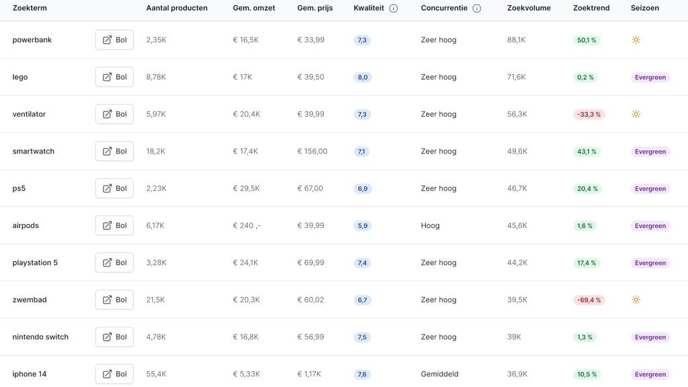Click the sun season icon for powerbank

tap(636, 40)
